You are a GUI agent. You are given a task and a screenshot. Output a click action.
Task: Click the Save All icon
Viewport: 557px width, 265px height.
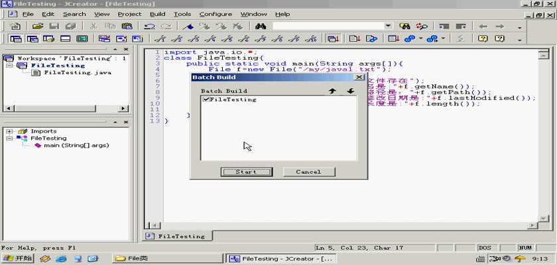(70, 26)
